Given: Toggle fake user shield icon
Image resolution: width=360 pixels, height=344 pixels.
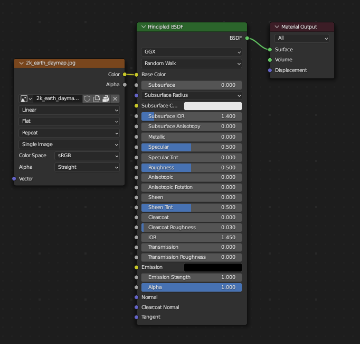Looking at the screenshot, I should (x=88, y=98).
